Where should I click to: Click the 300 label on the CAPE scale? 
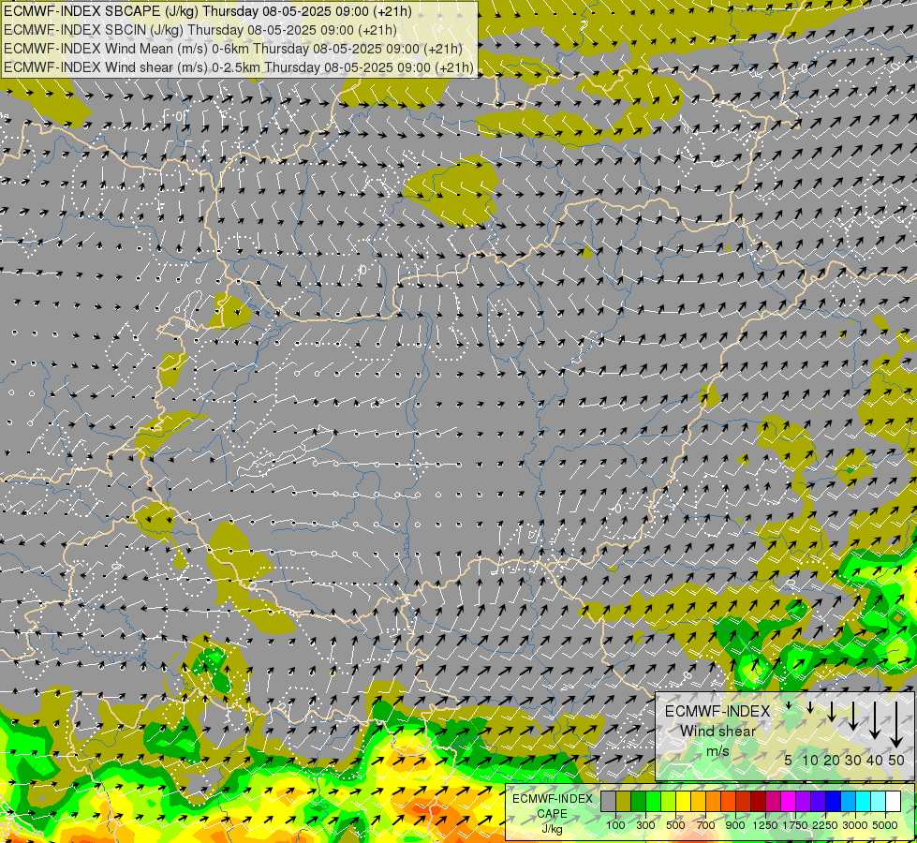click(645, 825)
